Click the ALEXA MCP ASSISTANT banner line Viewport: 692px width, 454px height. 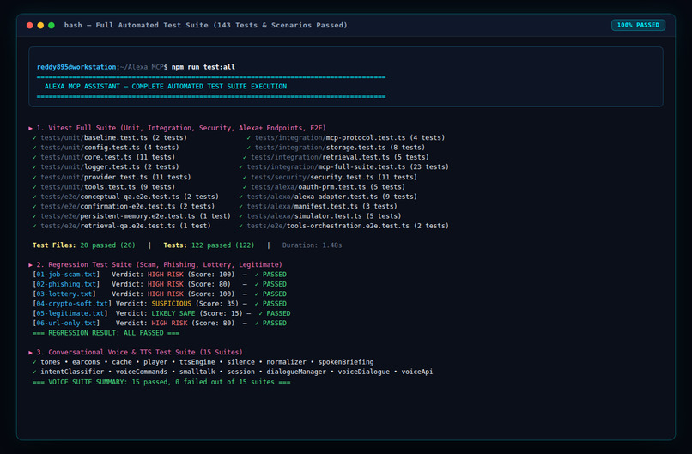pyautogui.click(x=166, y=87)
